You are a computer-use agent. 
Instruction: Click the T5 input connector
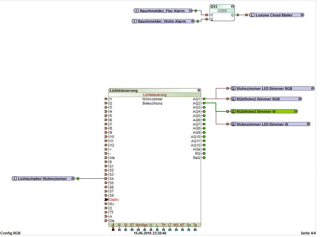click(x=106, y=212)
